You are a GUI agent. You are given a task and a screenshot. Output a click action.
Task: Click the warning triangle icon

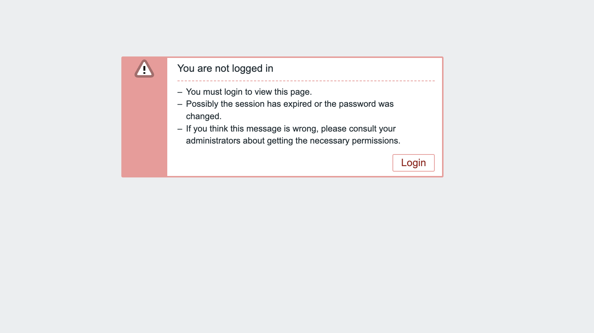click(144, 68)
